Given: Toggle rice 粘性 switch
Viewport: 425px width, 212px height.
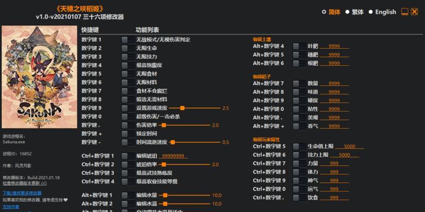Looking at the screenshot, I should coord(299,109).
